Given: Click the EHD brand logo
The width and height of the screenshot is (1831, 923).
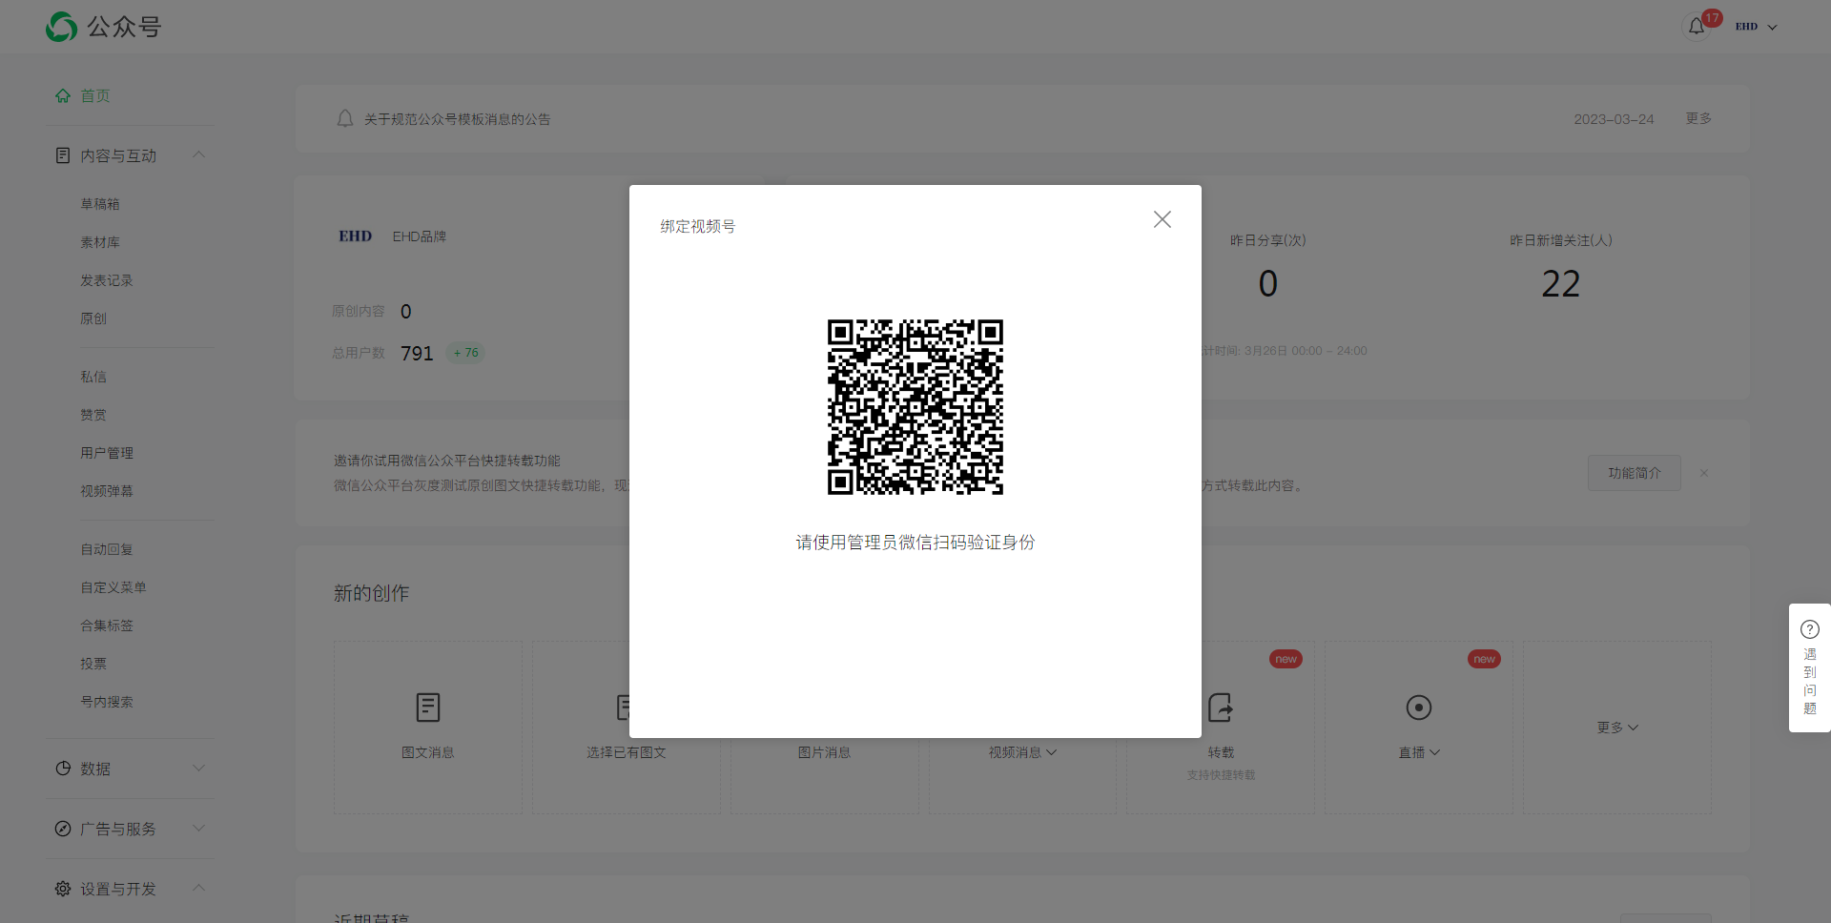Looking at the screenshot, I should click(356, 236).
